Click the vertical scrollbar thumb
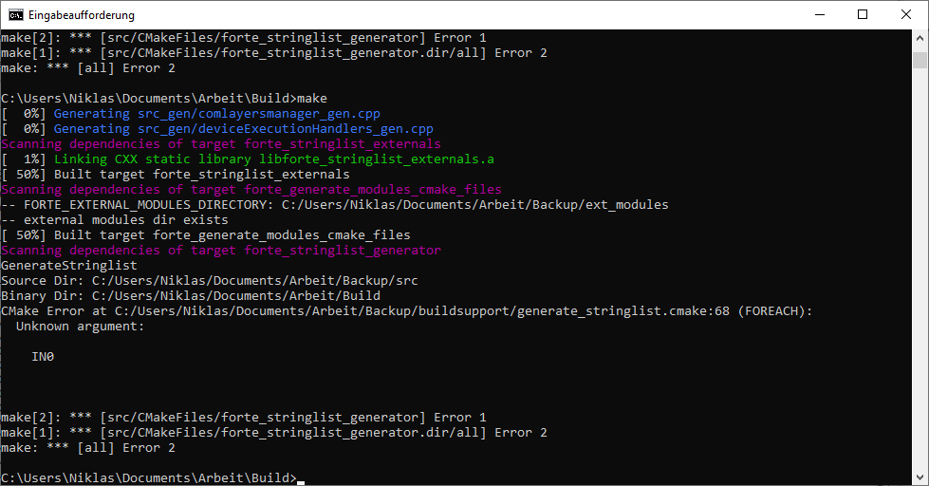 pyautogui.click(x=920, y=61)
